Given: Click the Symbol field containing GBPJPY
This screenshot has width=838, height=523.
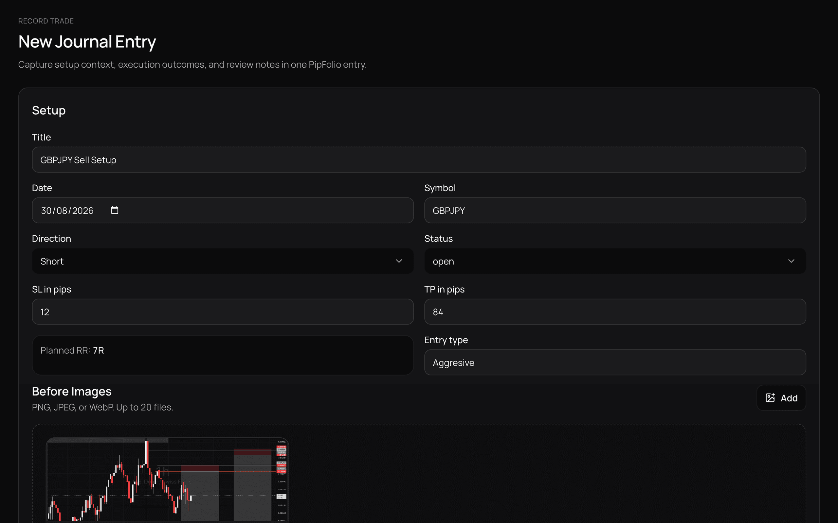Looking at the screenshot, I should (x=615, y=210).
